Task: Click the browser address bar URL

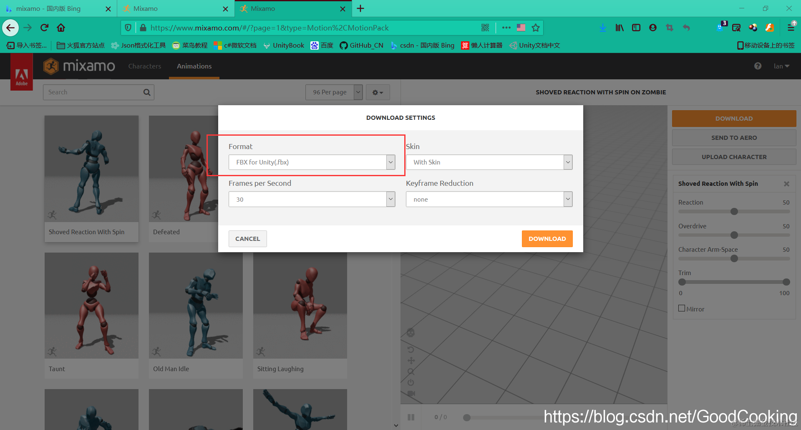Action: (270, 28)
